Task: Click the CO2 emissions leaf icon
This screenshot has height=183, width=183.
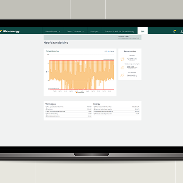Action: (122, 75)
